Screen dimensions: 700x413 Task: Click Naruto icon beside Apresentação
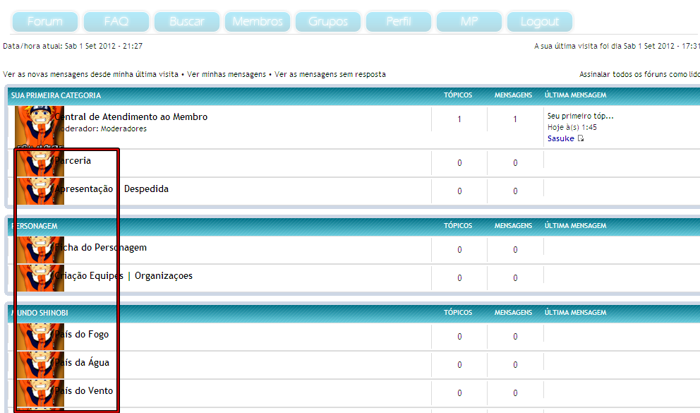pyautogui.click(x=40, y=191)
